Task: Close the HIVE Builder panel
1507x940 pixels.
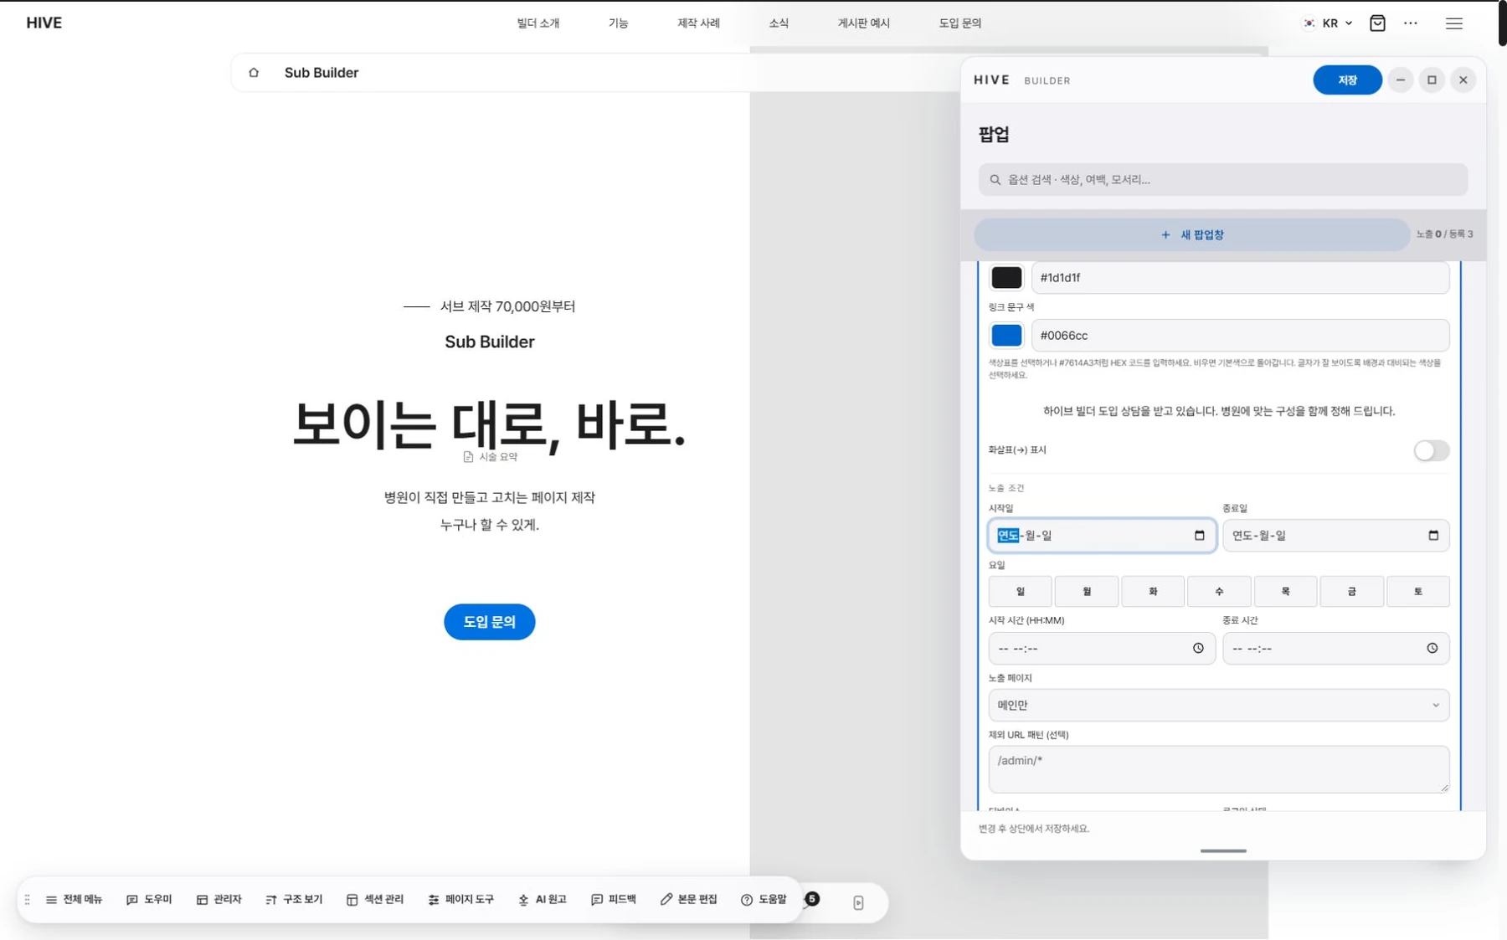Action: tap(1463, 80)
